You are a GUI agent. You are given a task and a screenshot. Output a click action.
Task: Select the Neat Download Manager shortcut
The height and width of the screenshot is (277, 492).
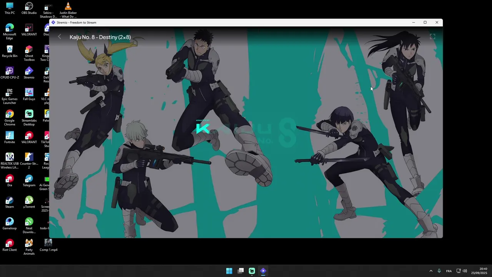[x=29, y=226]
